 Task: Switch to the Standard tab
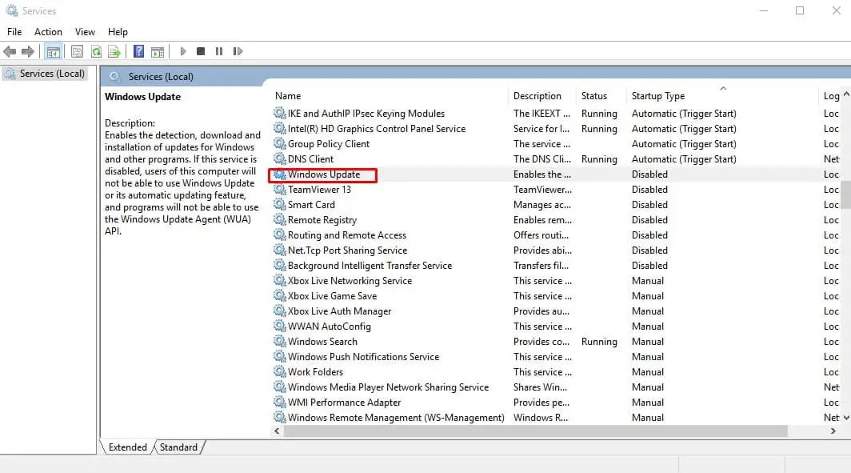(178, 447)
